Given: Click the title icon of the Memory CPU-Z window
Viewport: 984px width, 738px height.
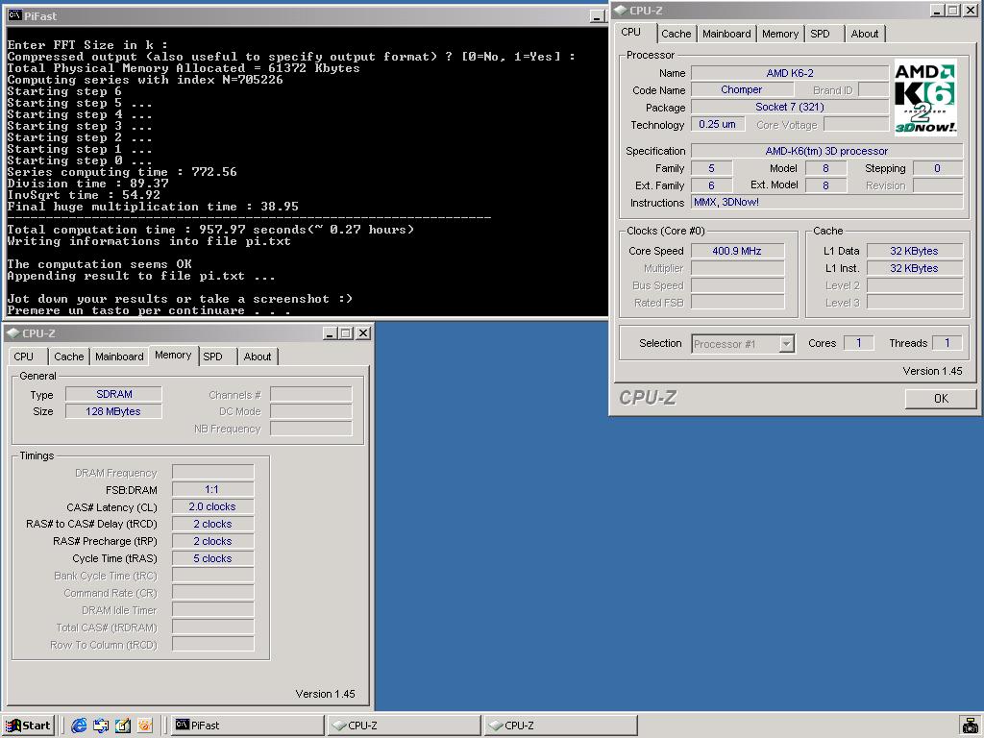Looking at the screenshot, I should click(13, 333).
